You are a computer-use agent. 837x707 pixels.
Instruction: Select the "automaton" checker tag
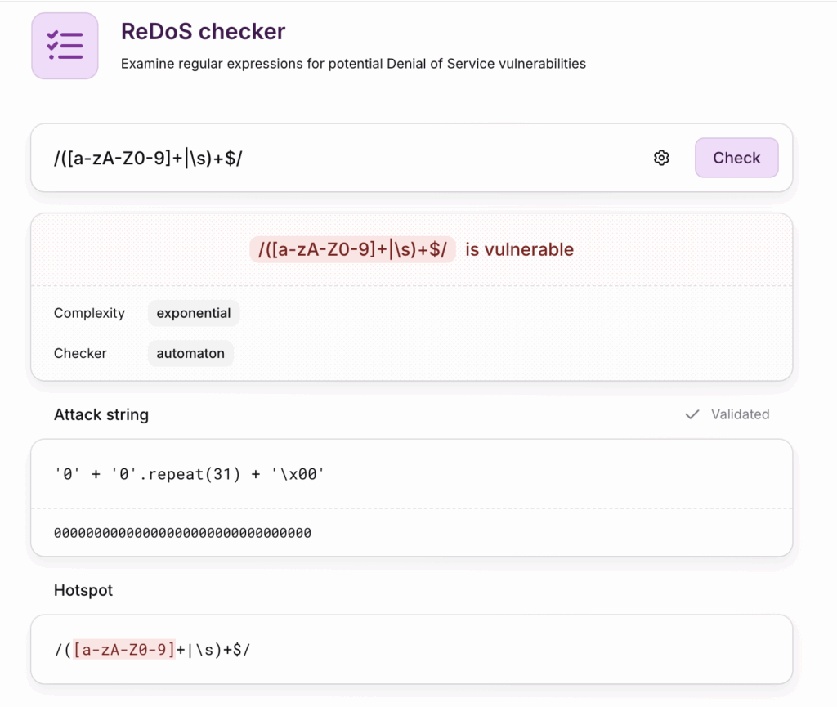190,353
